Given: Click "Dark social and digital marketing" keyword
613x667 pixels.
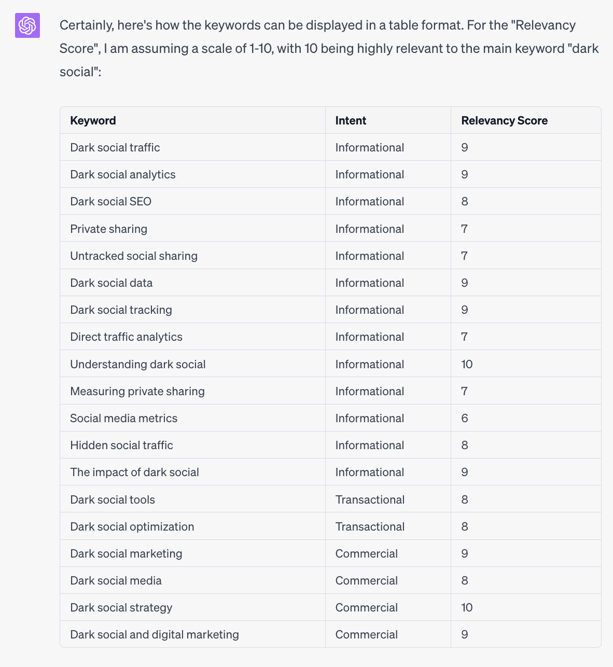Looking at the screenshot, I should coord(155,634).
